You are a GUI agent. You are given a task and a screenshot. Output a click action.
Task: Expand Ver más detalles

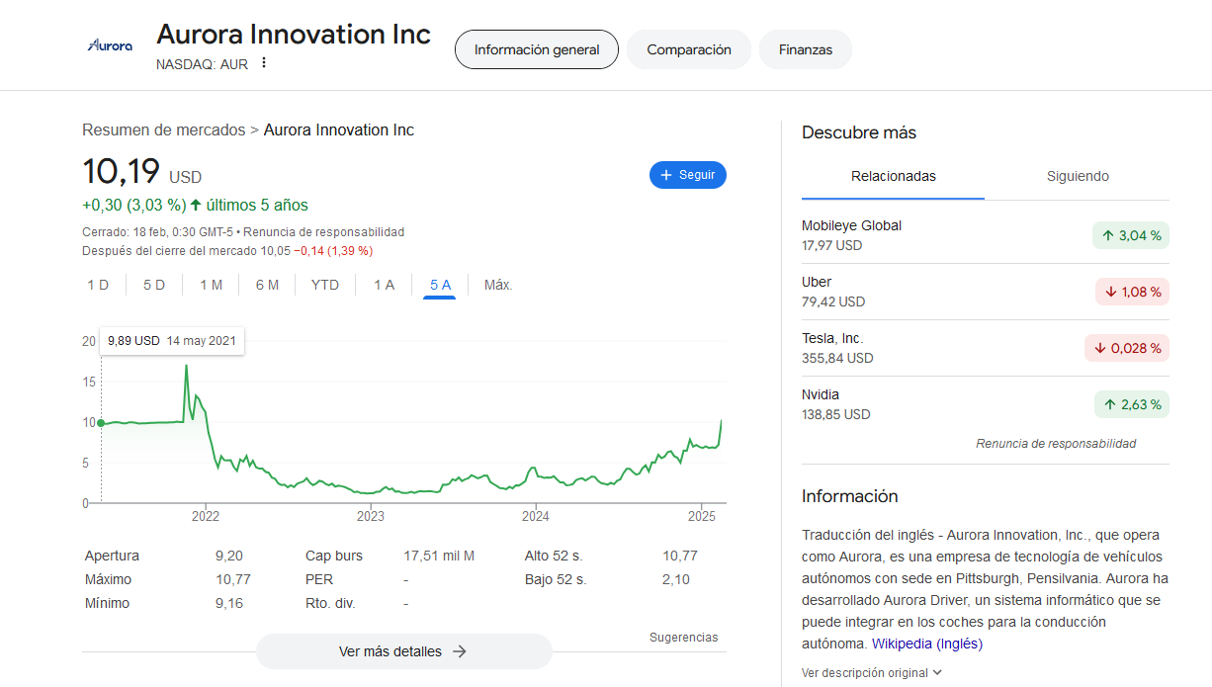point(403,651)
